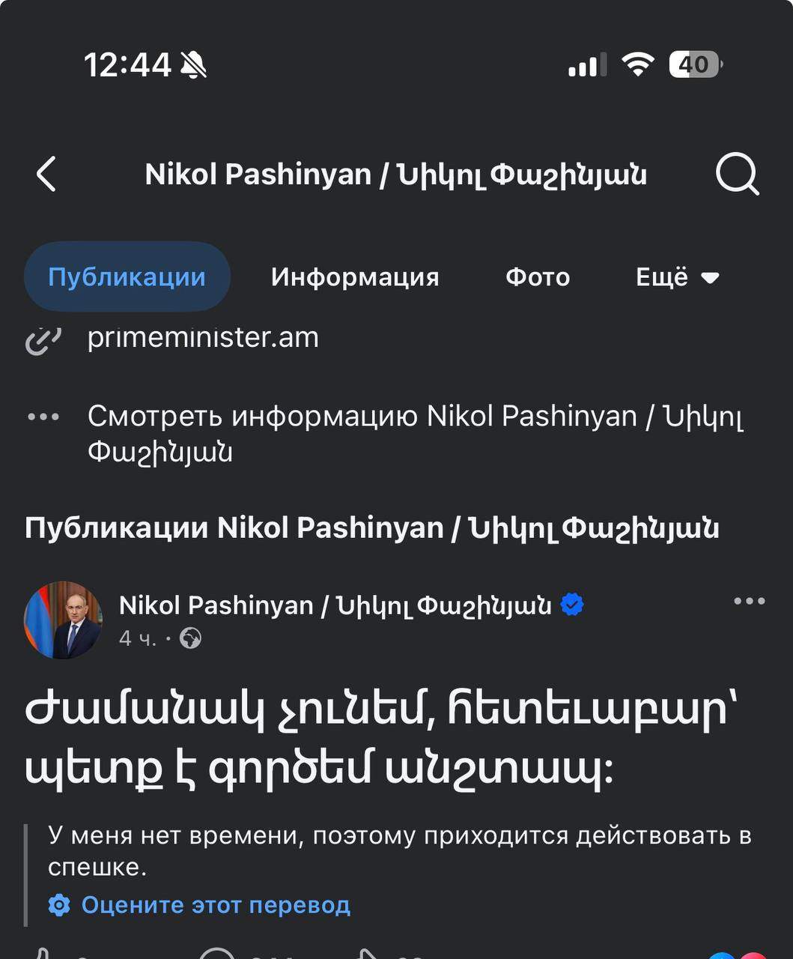Click the gear icon near translation rating
793x959 pixels.
pos(59,905)
